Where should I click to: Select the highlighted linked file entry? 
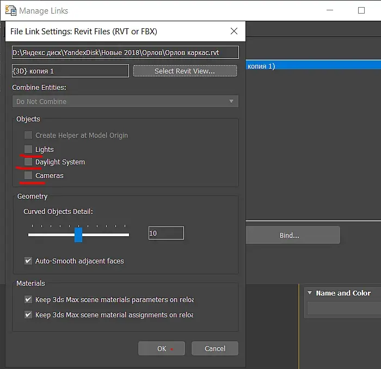point(313,66)
